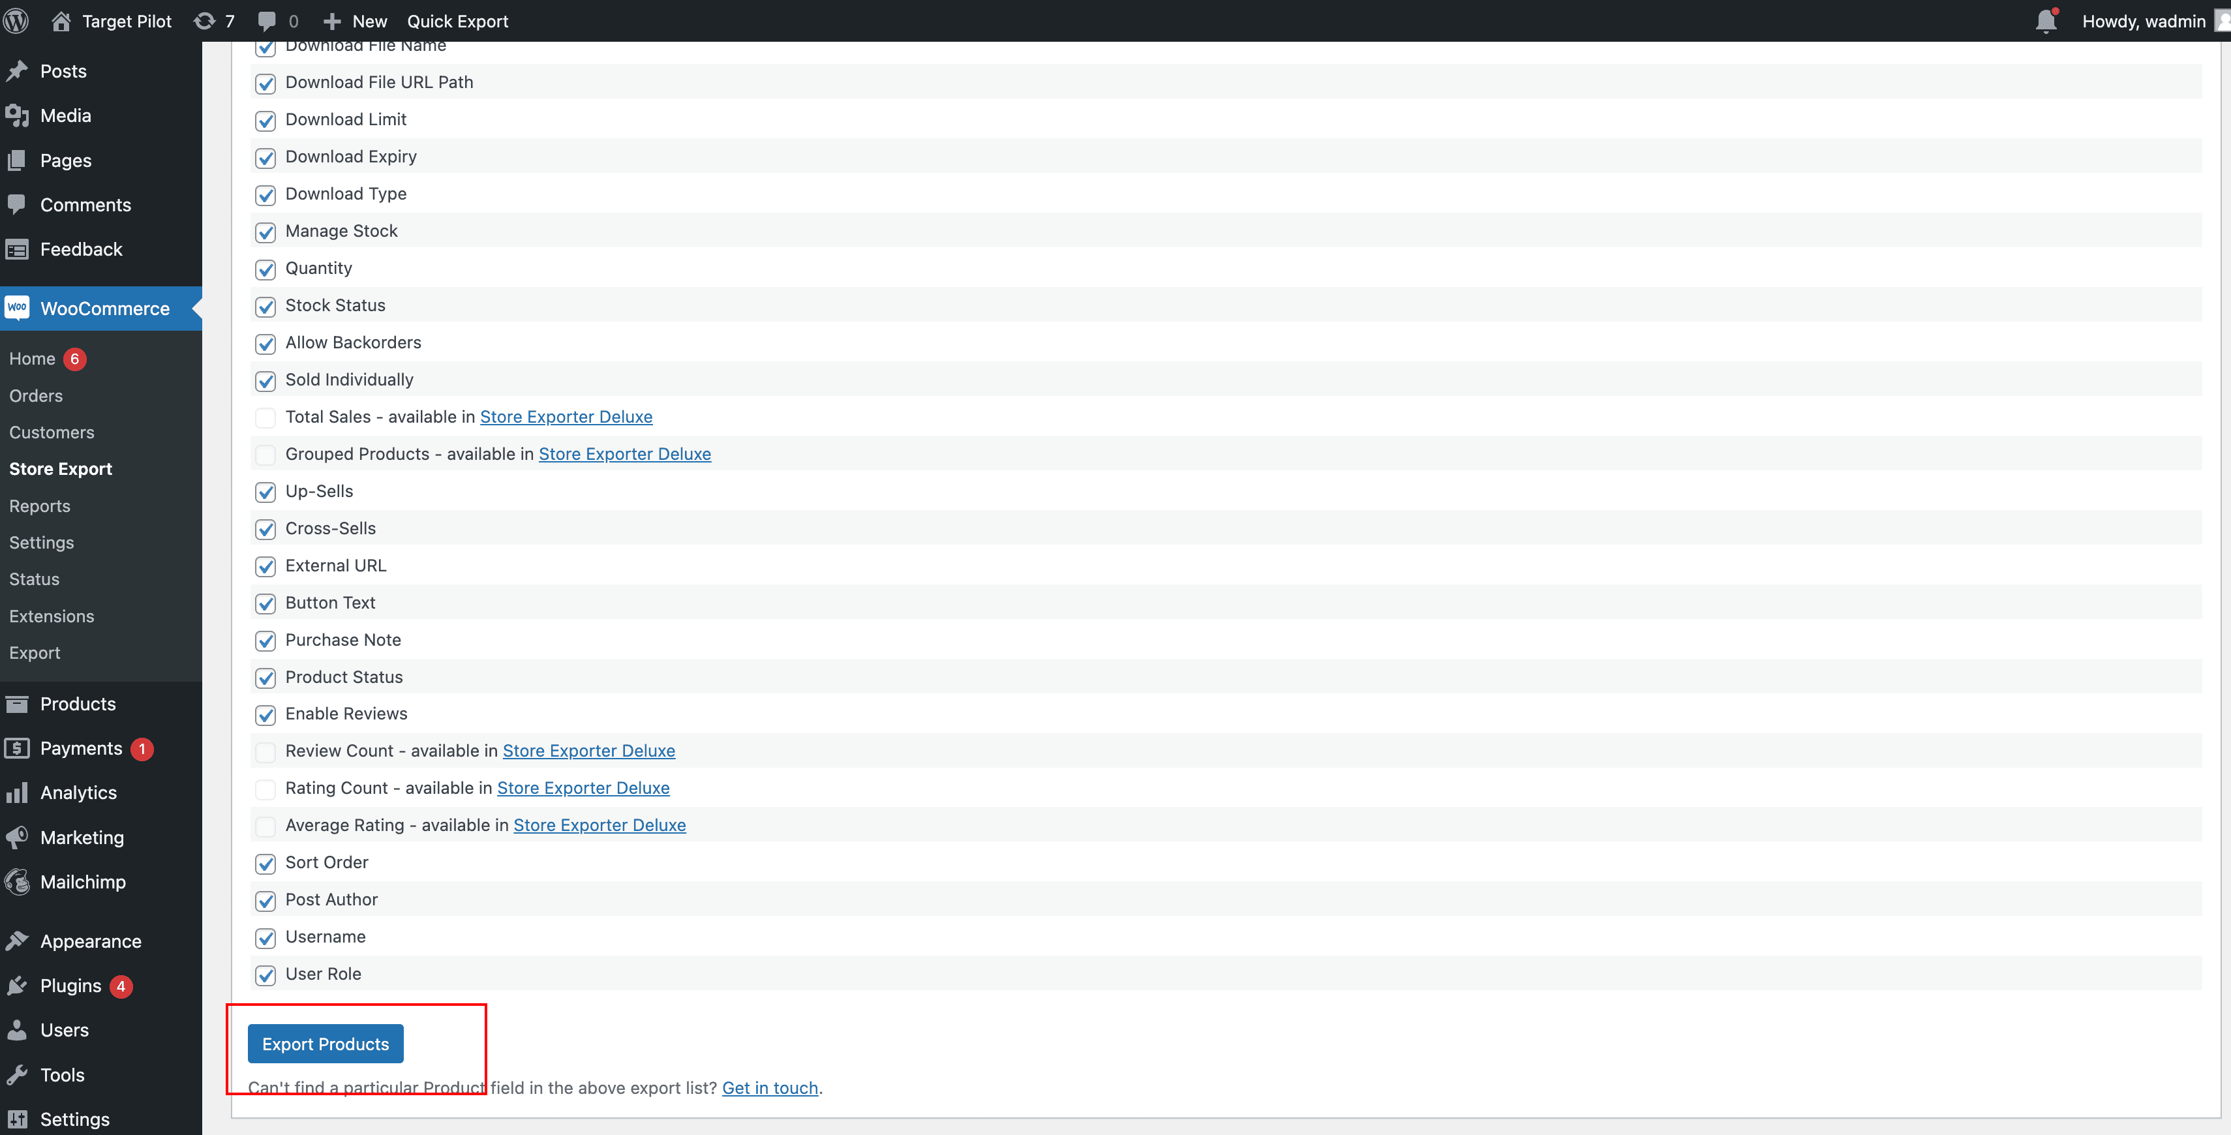Open comments via the speech bubble icon
The height and width of the screenshot is (1135, 2231).
(267, 20)
